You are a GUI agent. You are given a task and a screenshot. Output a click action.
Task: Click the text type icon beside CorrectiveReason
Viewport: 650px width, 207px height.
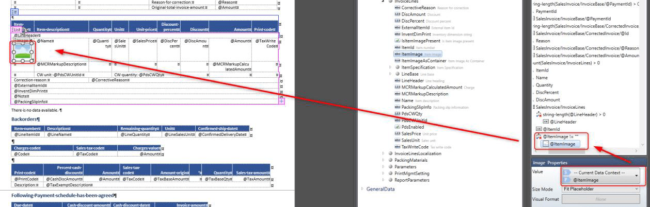pos(397,8)
